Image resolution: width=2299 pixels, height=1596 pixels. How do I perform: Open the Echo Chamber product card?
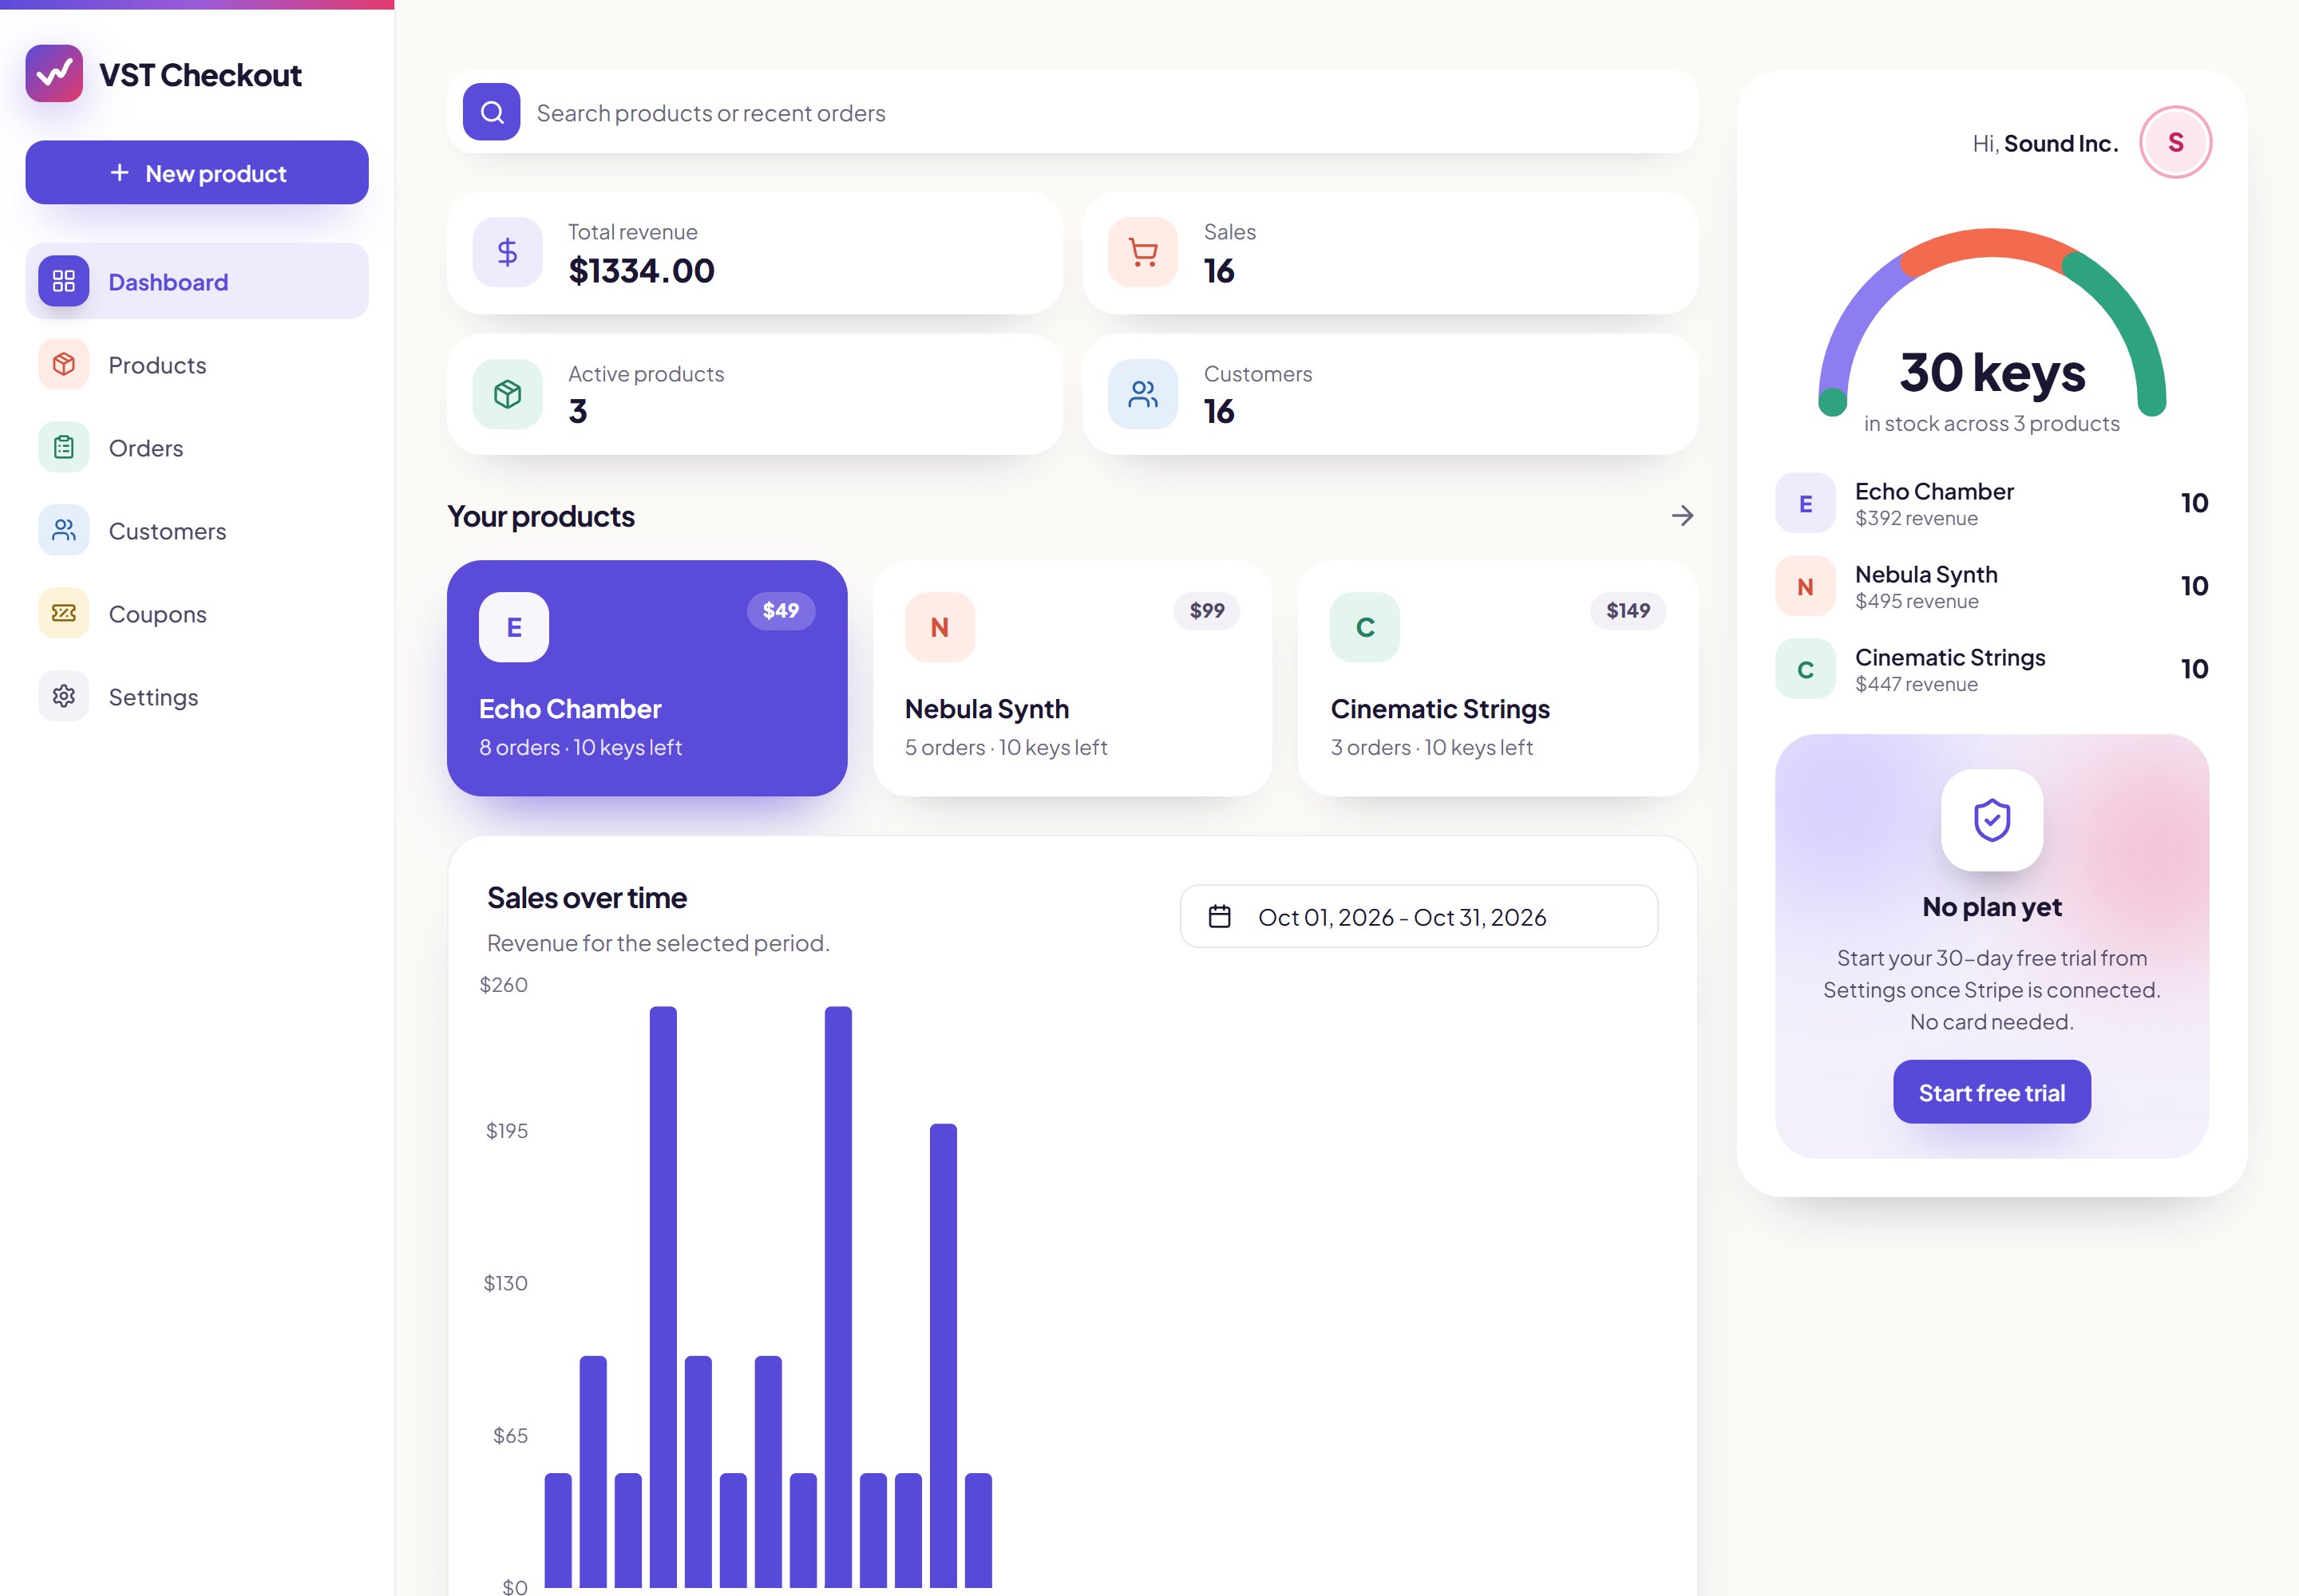[647, 678]
